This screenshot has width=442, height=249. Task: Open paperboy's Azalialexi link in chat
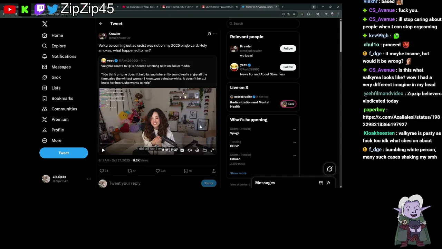coord(401,121)
